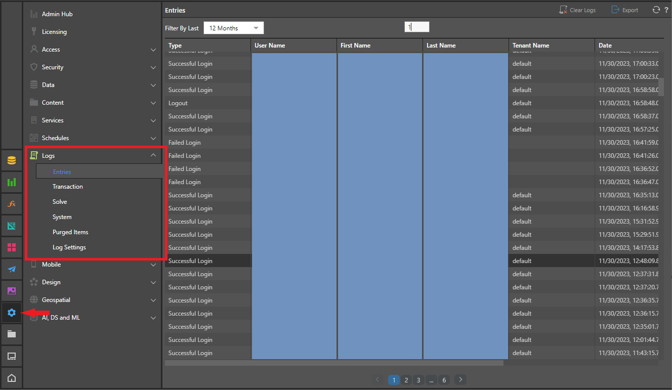
Task: Select Transaction under Logs
Action: coord(68,187)
